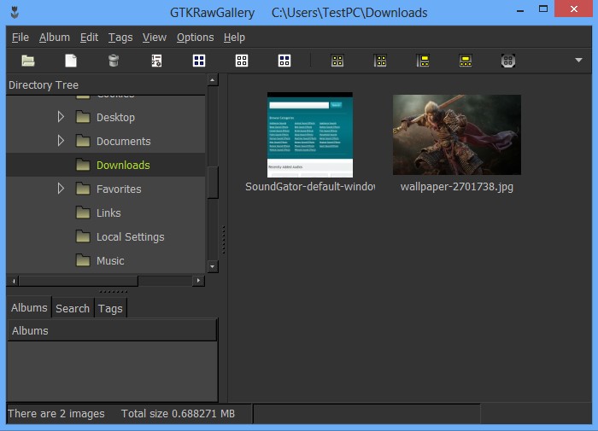This screenshot has height=431, width=598.
Task: Open the toolbar overflow dropdown arrow
Action: [578, 61]
